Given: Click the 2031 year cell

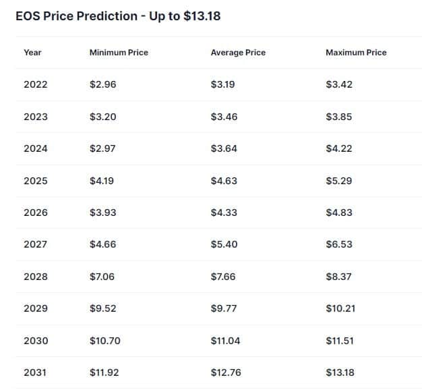Looking at the screenshot, I should [x=36, y=372].
